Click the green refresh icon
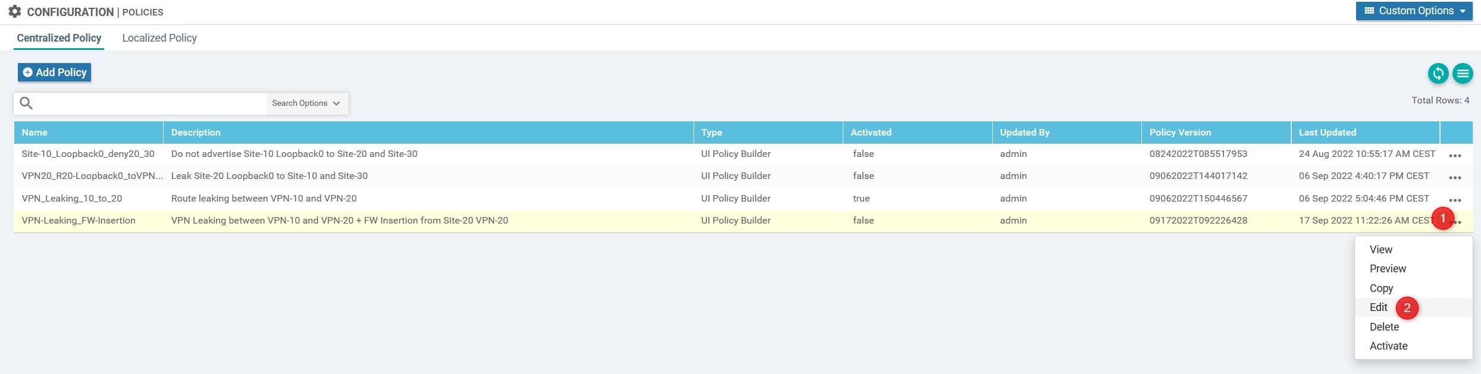Screen dimensions: 1481x374 pos(1438,74)
